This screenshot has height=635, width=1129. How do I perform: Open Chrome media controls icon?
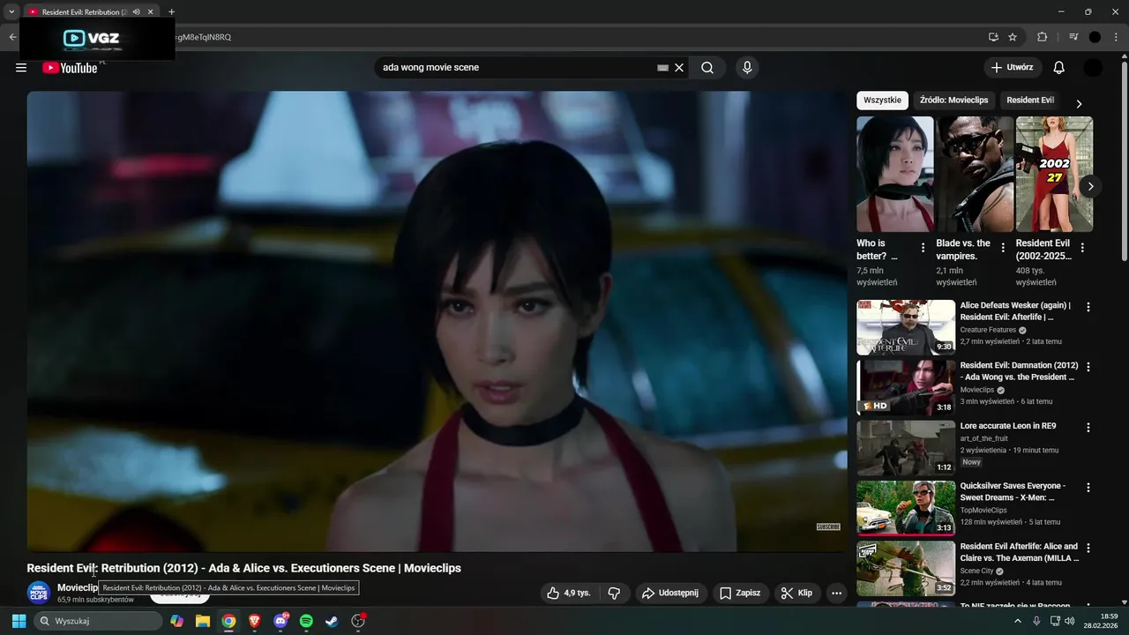click(1073, 37)
